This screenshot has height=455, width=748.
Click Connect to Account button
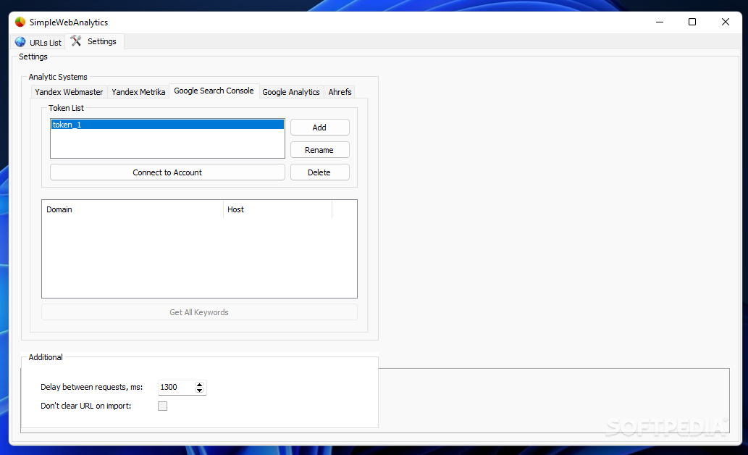(x=167, y=172)
